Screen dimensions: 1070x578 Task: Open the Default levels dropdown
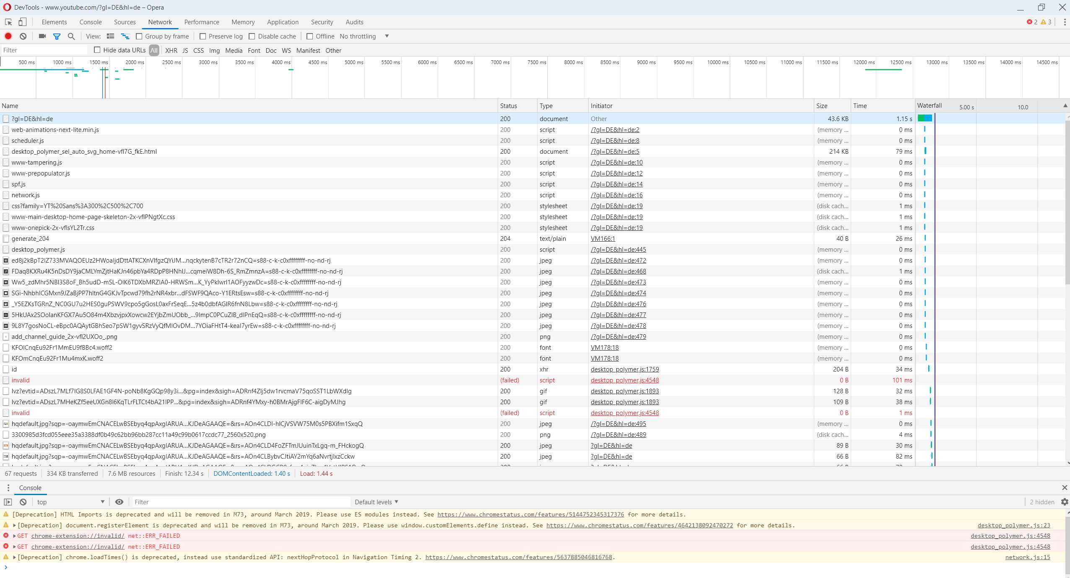(x=376, y=502)
